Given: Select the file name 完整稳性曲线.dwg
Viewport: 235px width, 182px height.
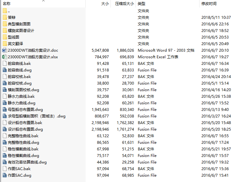Looking at the screenshot, I should [x=24, y=143].
